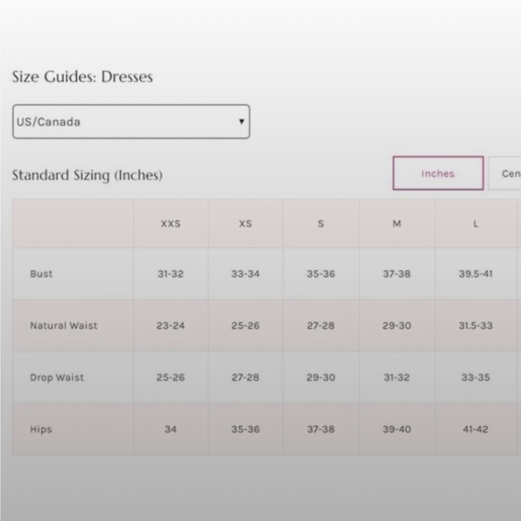
Task: Click the L size column header
Action: [475, 224]
